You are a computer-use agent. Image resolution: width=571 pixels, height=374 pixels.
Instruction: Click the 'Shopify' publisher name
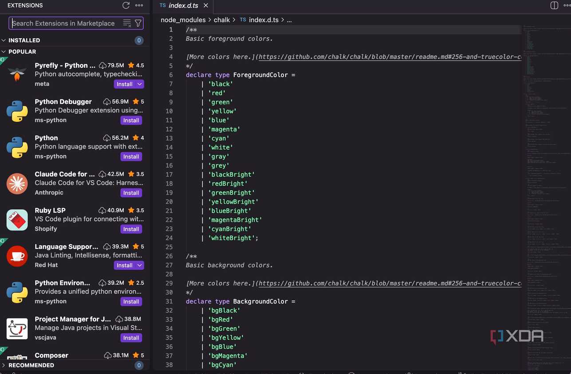point(46,229)
